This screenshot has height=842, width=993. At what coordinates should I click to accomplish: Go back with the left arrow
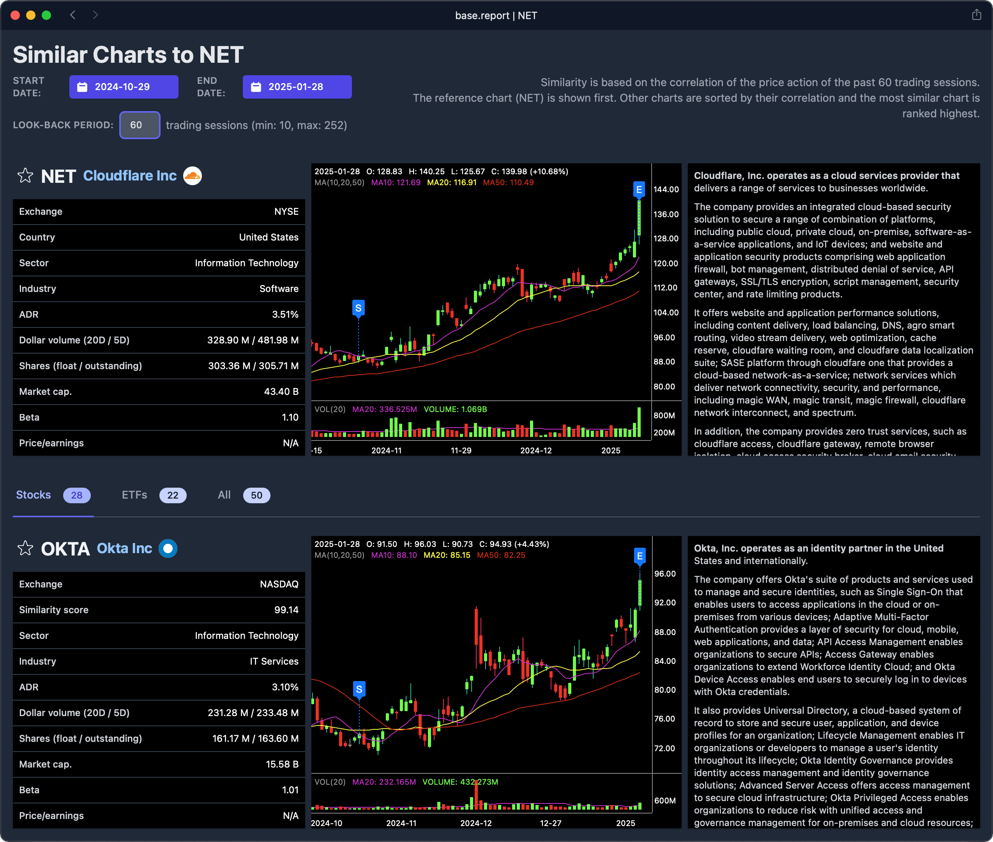72,15
